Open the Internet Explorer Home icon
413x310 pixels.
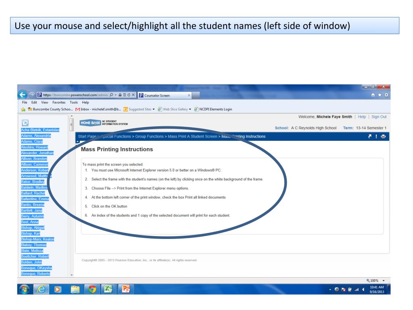[373, 95]
